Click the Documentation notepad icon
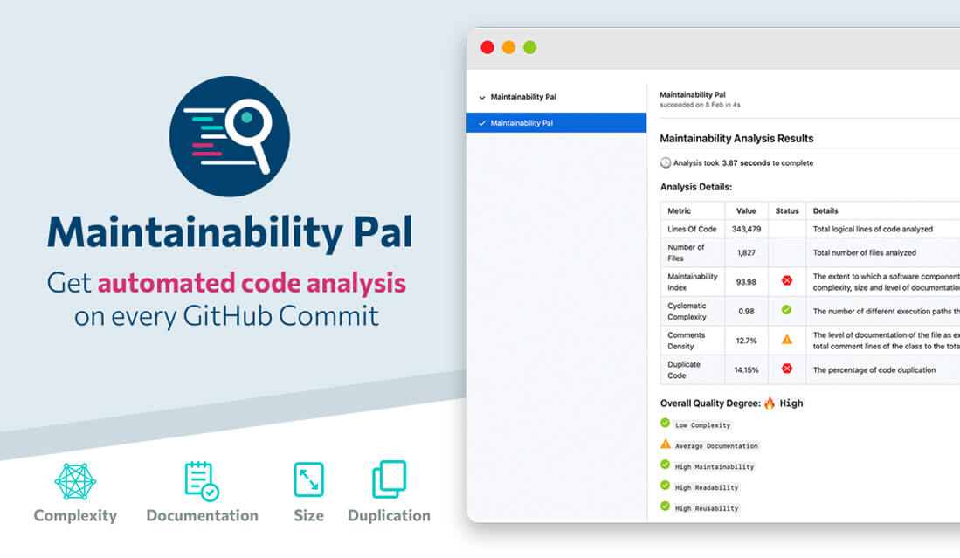Viewport: 960px width, 558px height. (202, 481)
